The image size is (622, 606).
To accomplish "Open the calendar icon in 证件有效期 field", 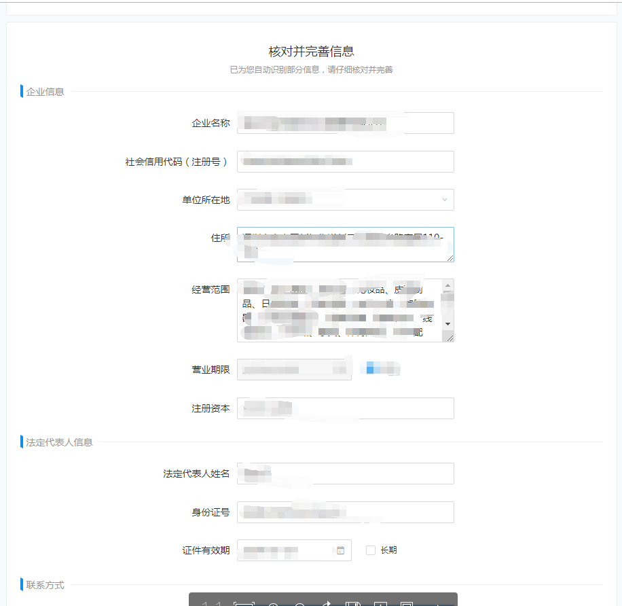I will click(x=340, y=550).
